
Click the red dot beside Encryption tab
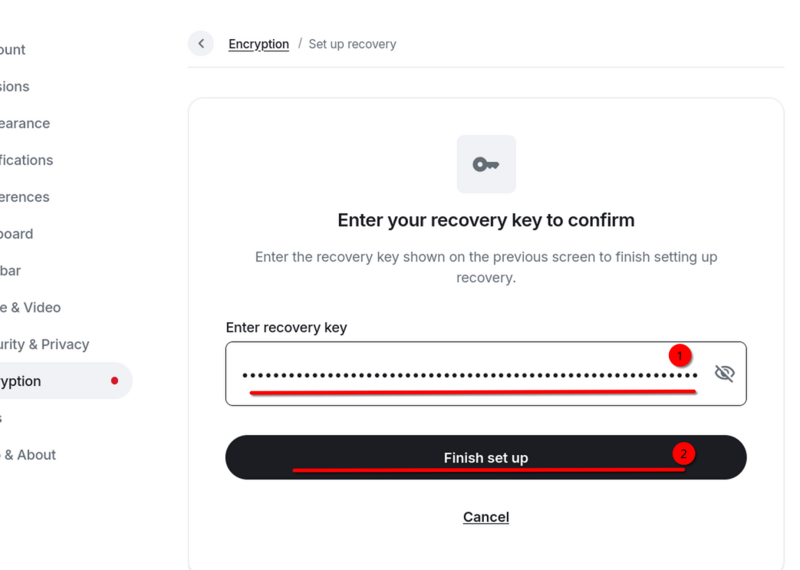pyautogui.click(x=115, y=381)
